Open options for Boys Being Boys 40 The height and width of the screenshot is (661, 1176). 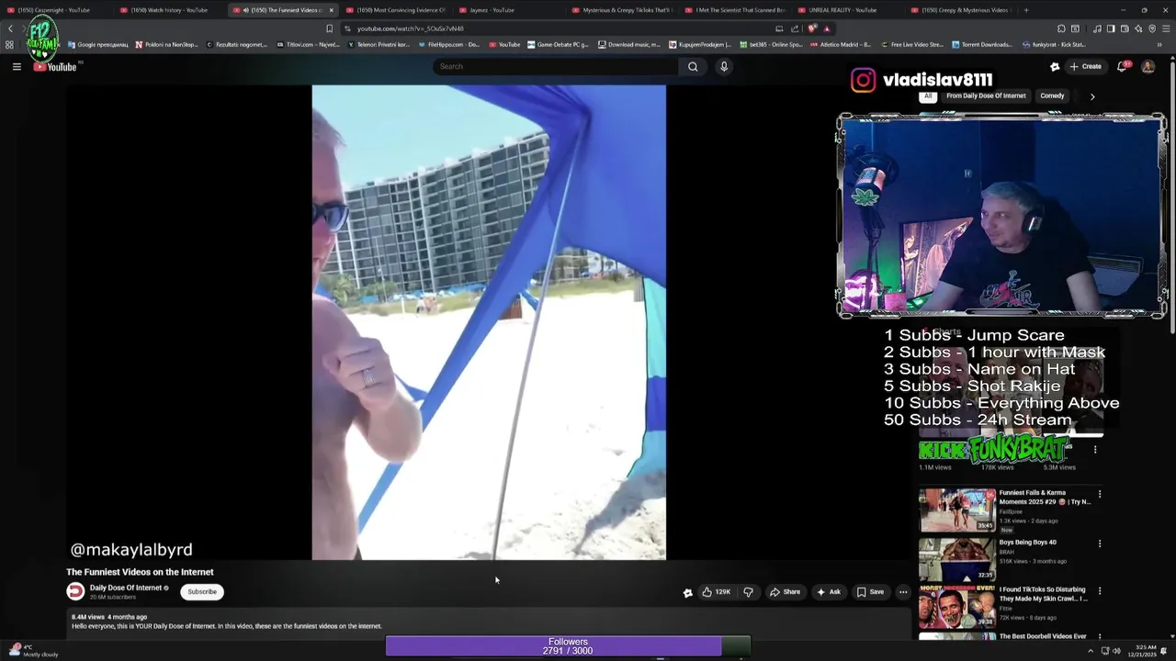click(1099, 543)
